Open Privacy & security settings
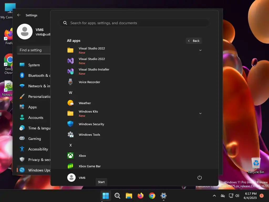Image resolution: width=269 pixels, height=202 pixels. point(34,160)
